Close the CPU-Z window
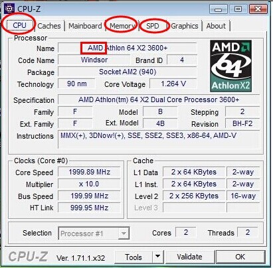Image resolution: width=273 pixels, height=268 pixels. pos(258,9)
